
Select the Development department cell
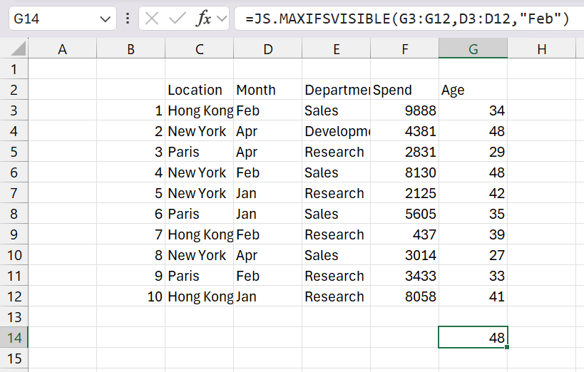point(336,131)
